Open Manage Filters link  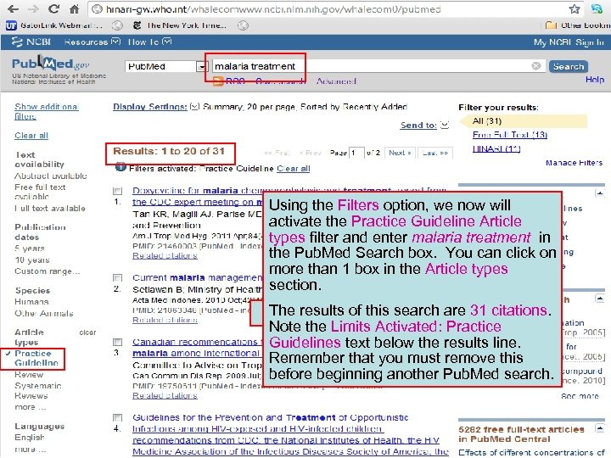pos(574,163)
